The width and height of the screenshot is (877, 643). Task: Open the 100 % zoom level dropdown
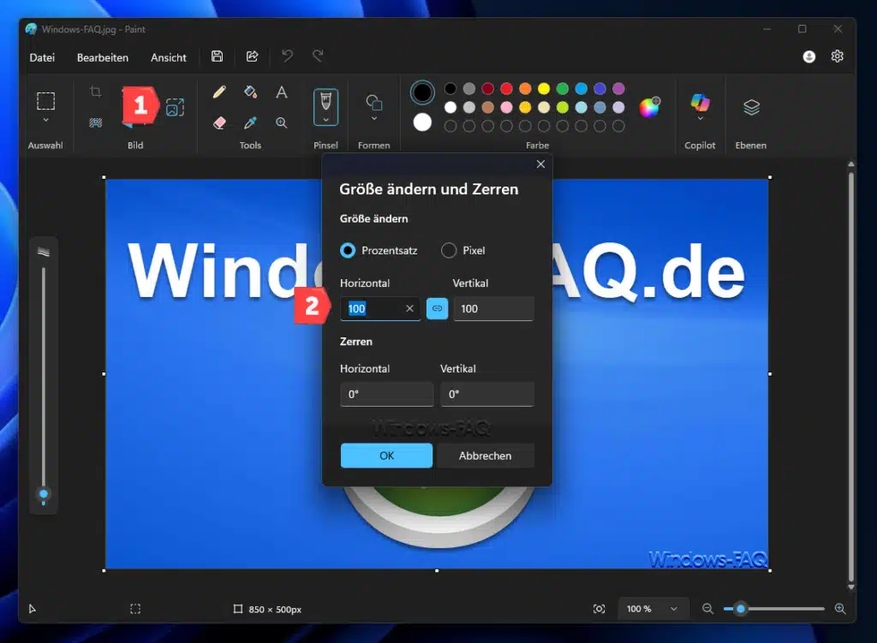(x=652, y=609)
